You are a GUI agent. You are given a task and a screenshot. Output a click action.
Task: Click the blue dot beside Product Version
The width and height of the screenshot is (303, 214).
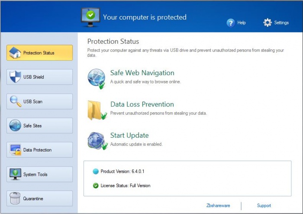[96, 171]
